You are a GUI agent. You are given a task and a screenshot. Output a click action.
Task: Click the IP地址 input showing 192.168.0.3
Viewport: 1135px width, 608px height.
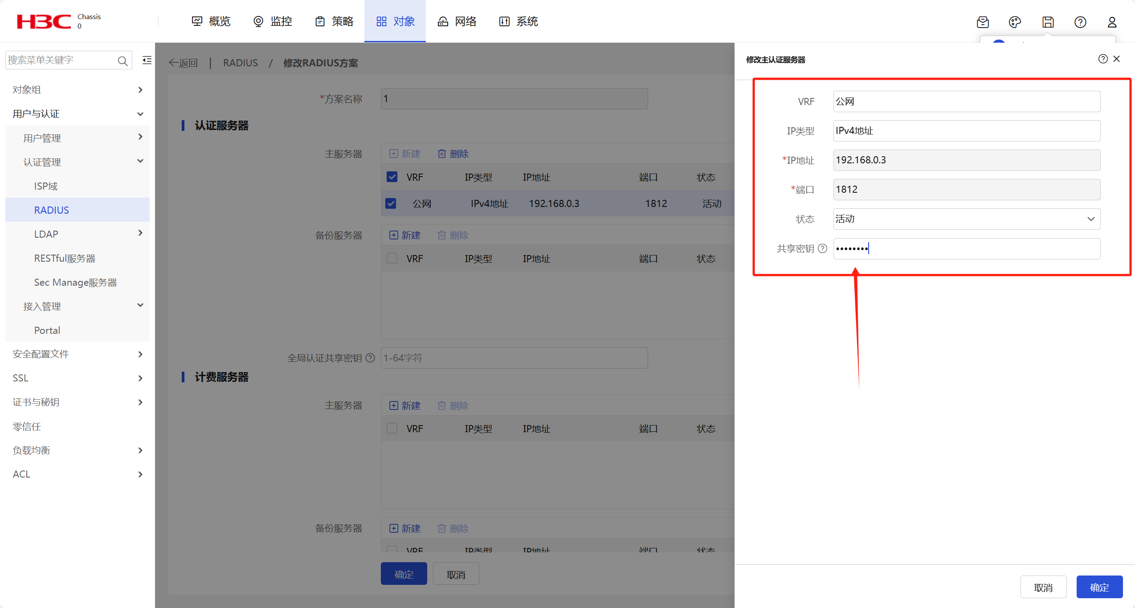click(966, 160)
